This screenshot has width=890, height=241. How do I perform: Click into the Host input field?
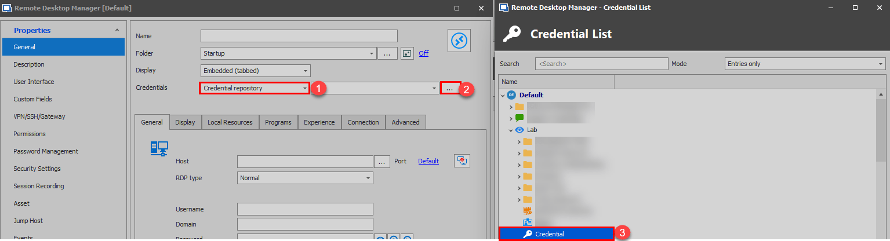tap(305, 162)
